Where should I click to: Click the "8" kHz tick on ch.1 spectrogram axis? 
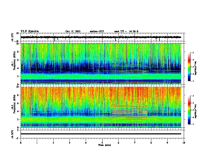18,52
